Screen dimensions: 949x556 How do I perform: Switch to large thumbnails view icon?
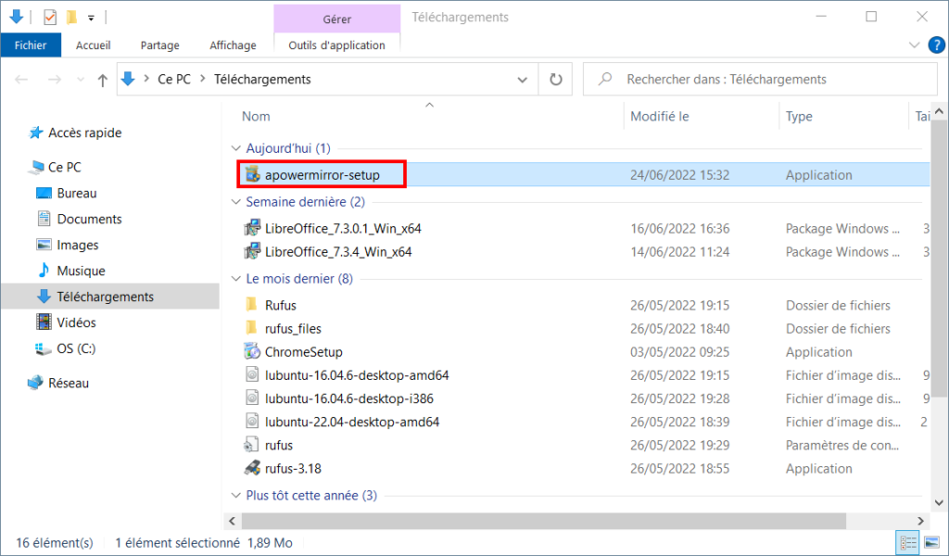click(x=932, y=543)
